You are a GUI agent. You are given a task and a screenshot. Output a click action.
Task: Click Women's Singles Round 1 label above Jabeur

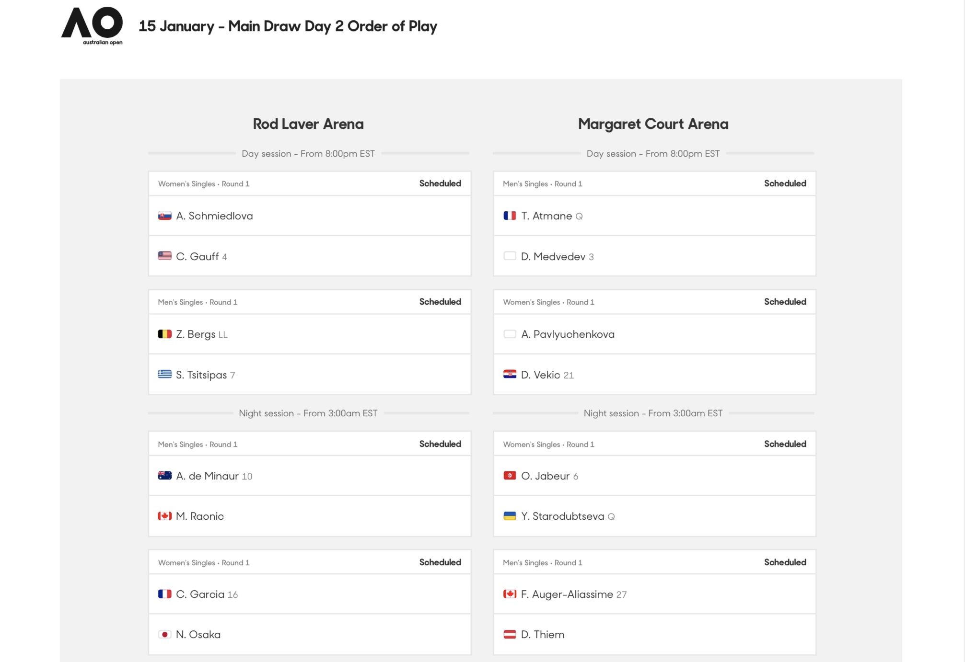coord(548,445)
